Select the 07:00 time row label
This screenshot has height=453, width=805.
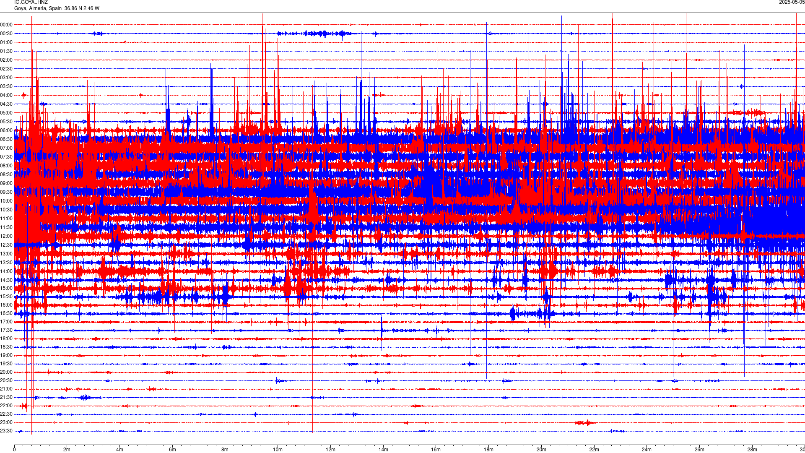[x=6, y=148]
